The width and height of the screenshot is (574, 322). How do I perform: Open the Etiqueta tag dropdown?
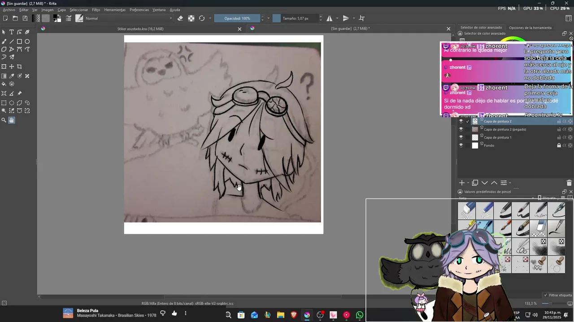(x=549, y=198)
